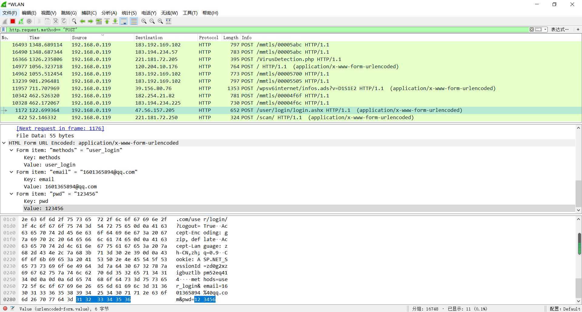Image resolution: width=582 pixels, height=312 pixels.
Task: Sort by the Length column header
Action: click(231, 38)
